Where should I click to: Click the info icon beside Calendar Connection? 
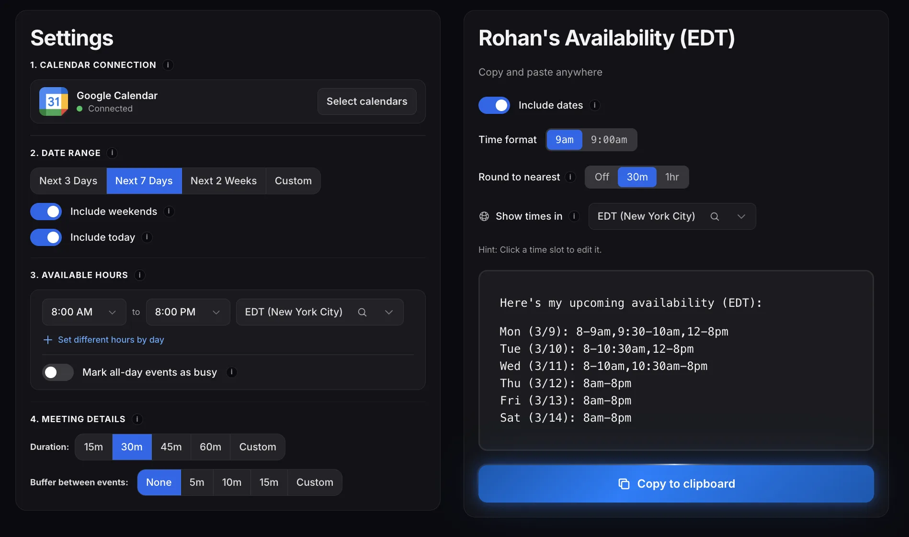(x=168, y=65)
